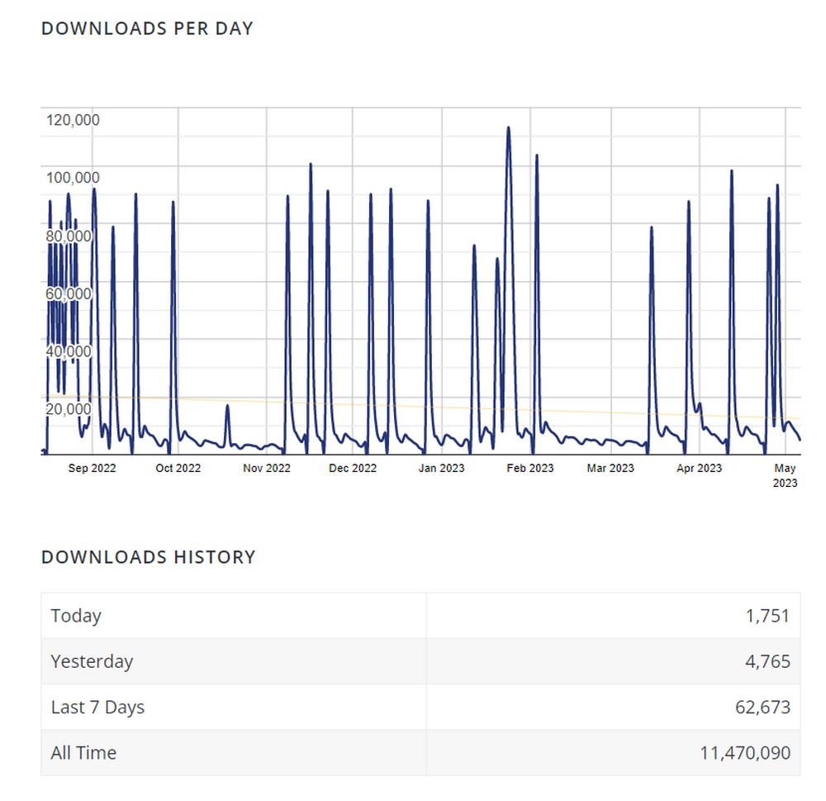The image size is (826, 801).
Task: Click the data spike just after Feb 2023
Action: click(538, 155)
